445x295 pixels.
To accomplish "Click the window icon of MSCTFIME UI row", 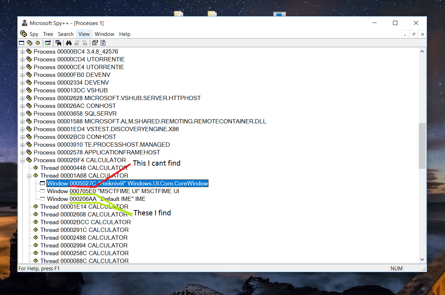I will click(42, 191).
